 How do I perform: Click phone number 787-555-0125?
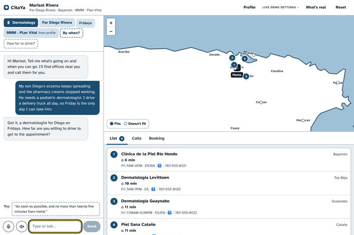(170, 189)
